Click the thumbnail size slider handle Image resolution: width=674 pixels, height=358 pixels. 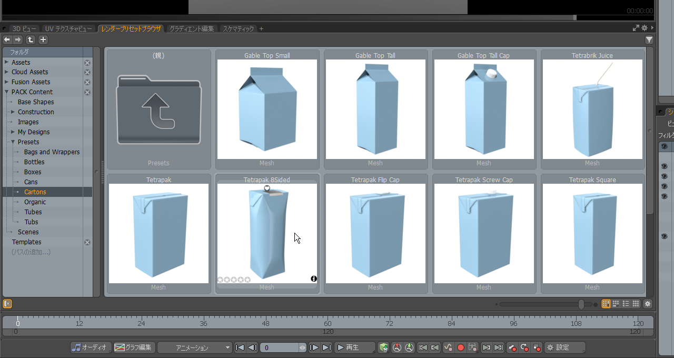tap(581, 304)
